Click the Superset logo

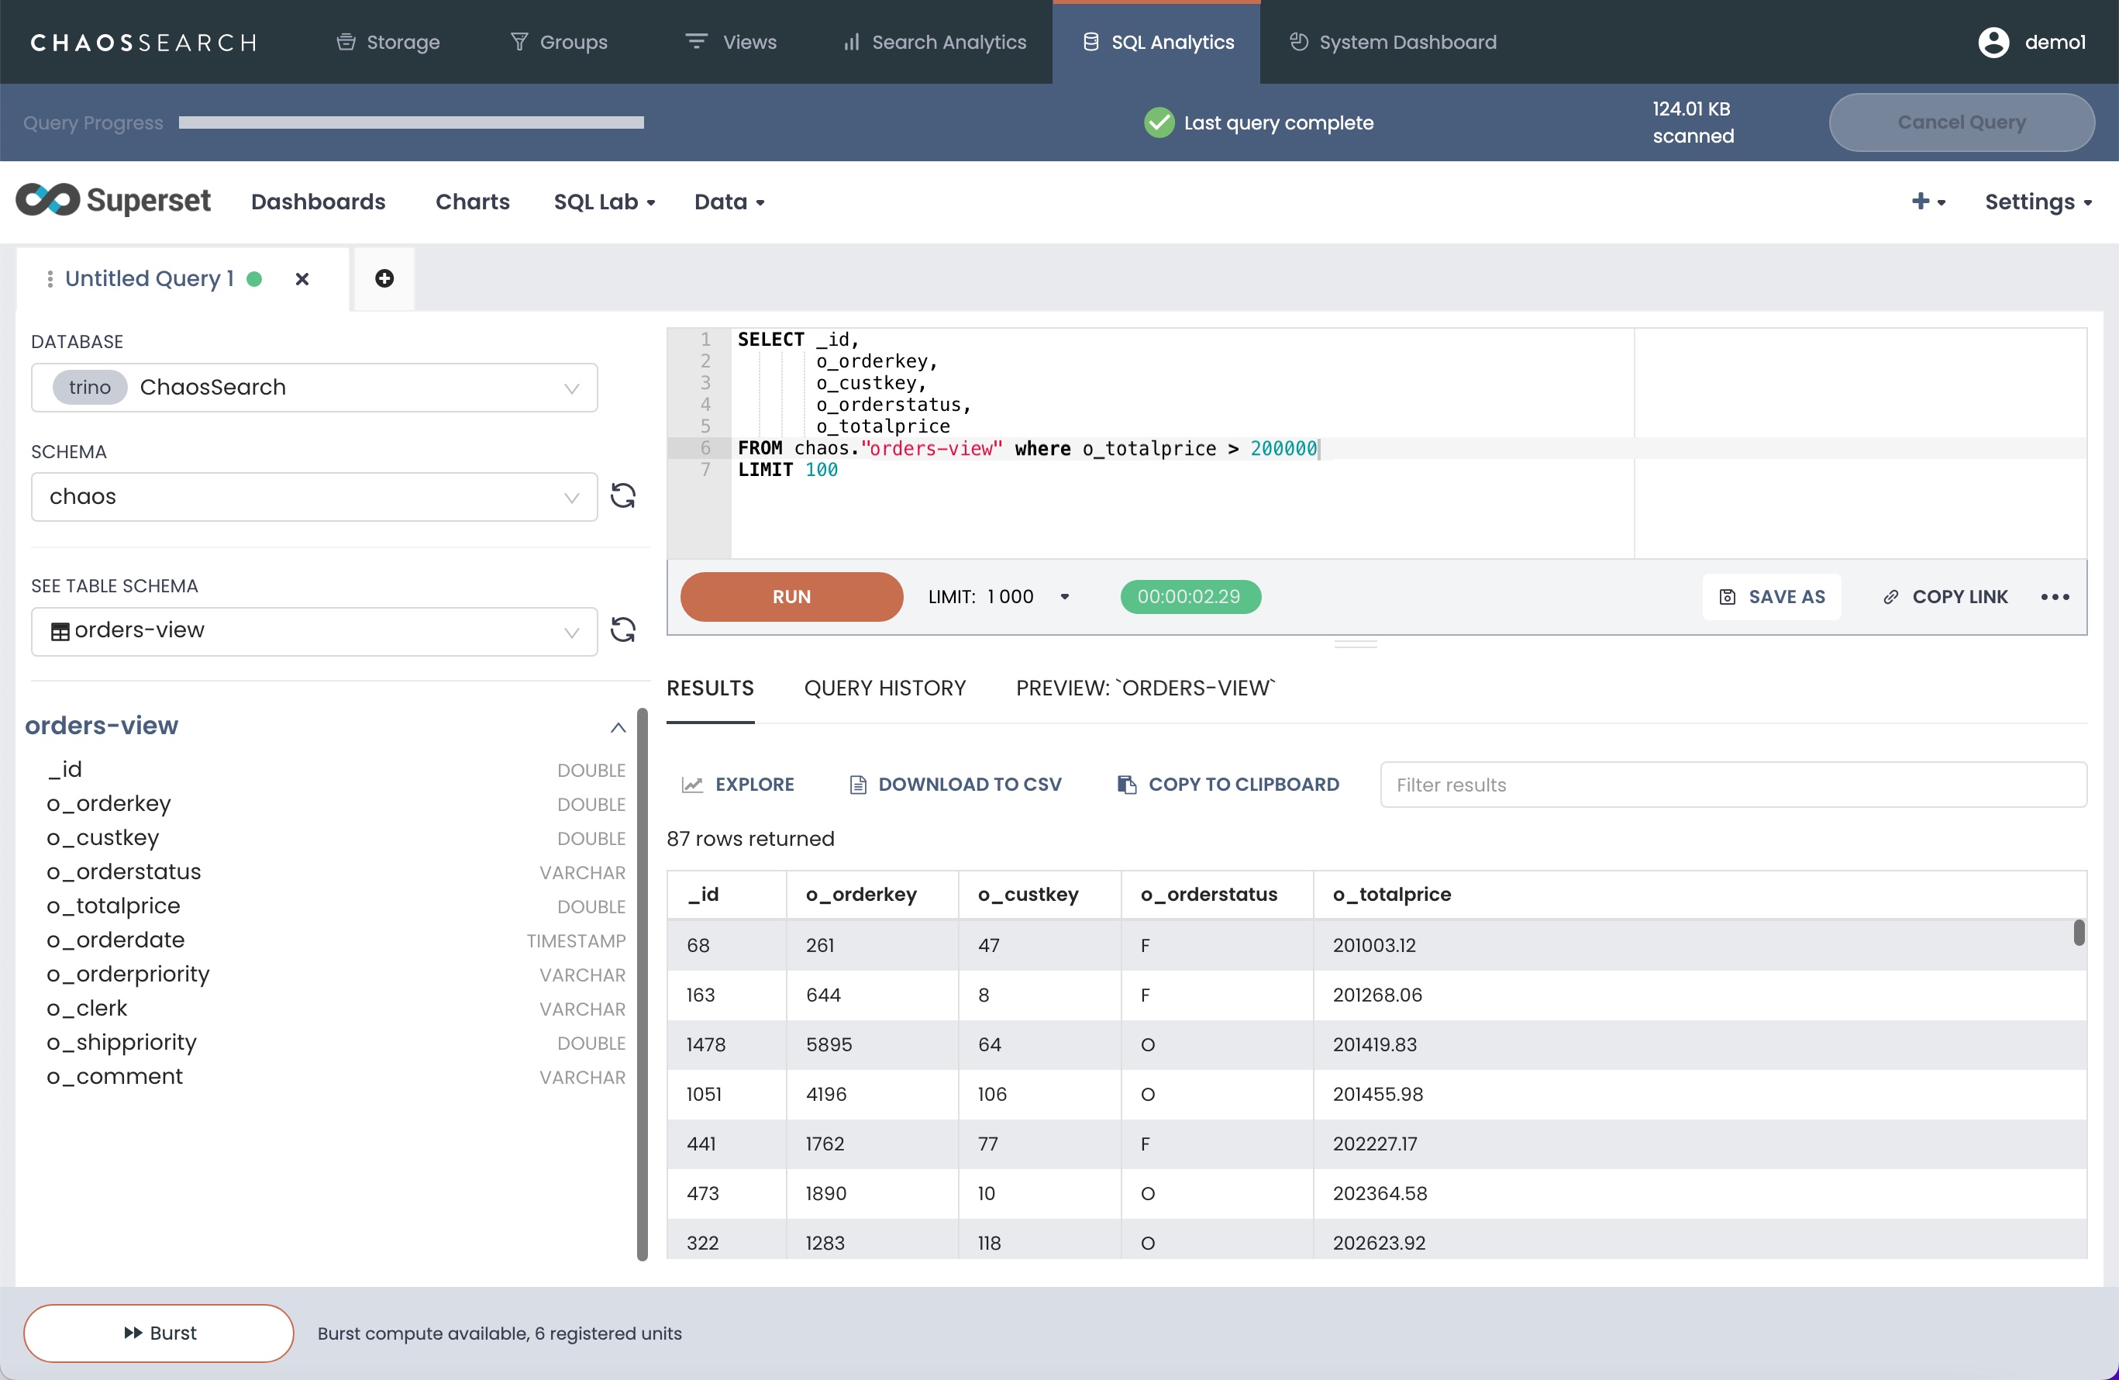(x=113, y=202)
